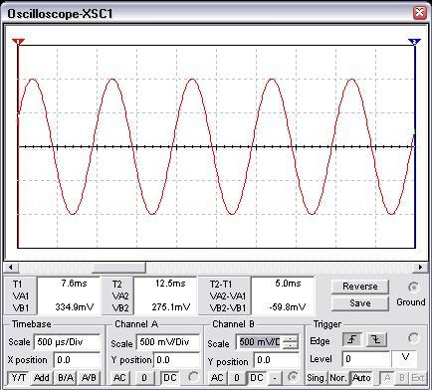
Task: Select the falling edge trigger button
Action: point(376,339)
